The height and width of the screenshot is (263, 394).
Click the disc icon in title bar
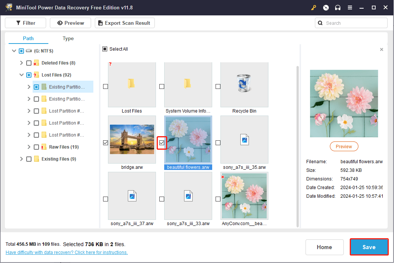pyautogui.click(x=326, y=8)
